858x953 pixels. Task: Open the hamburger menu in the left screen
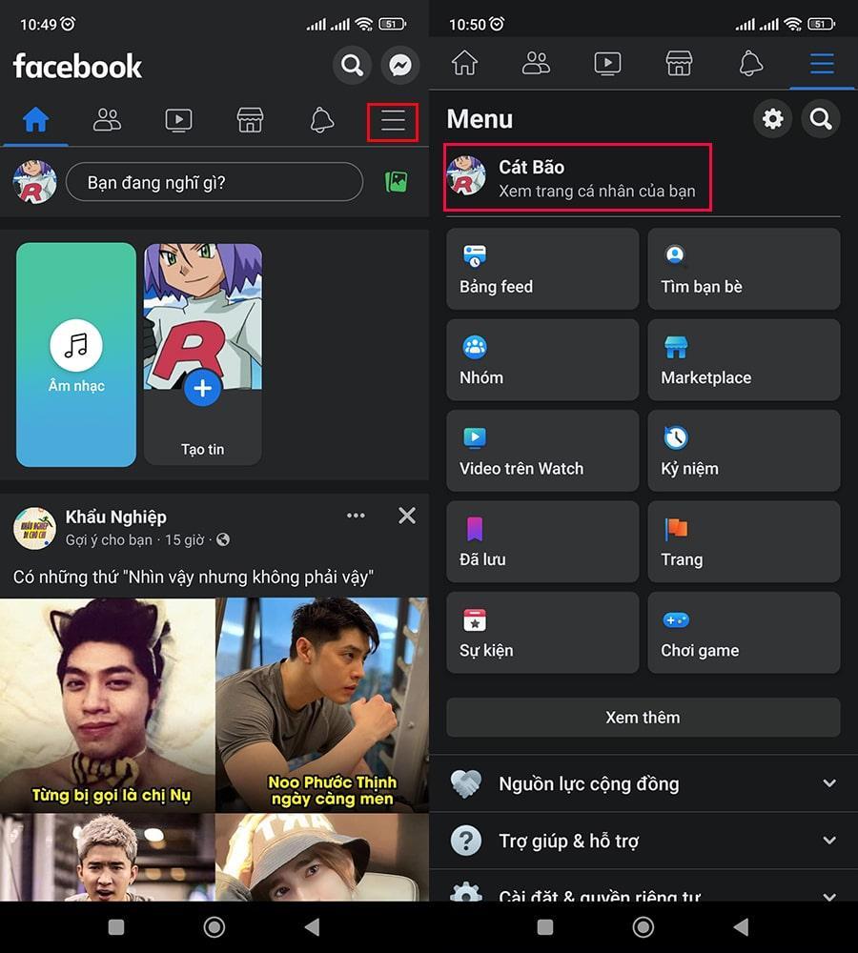tap(393, 120)
